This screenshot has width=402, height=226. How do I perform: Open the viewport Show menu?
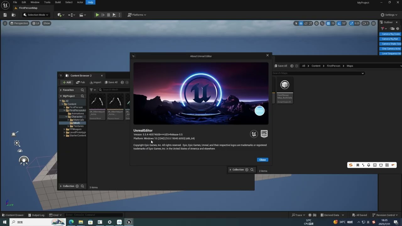tap(46, 23)
